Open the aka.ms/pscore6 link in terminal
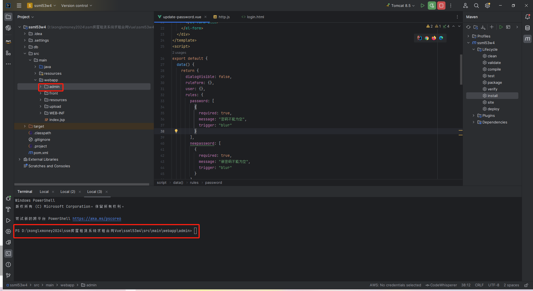This screenshot has height=291, width=533. (x=97, y=219)
